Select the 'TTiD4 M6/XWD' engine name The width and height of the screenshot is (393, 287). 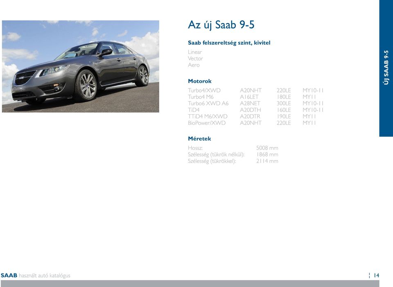coord(208,116)
